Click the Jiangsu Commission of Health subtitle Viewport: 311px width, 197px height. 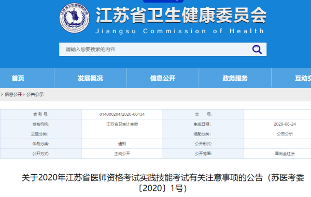click(180, 31)
